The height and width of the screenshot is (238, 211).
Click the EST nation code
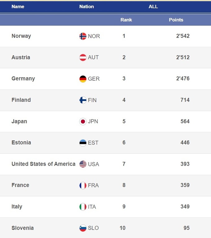pos(93,143)
